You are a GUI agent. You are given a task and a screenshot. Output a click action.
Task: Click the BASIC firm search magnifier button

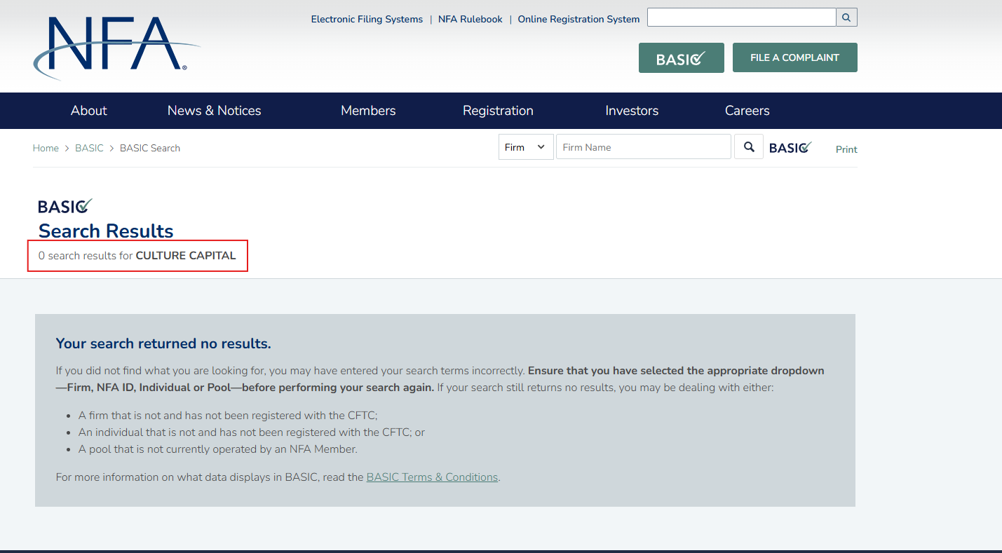click(748, 147)
